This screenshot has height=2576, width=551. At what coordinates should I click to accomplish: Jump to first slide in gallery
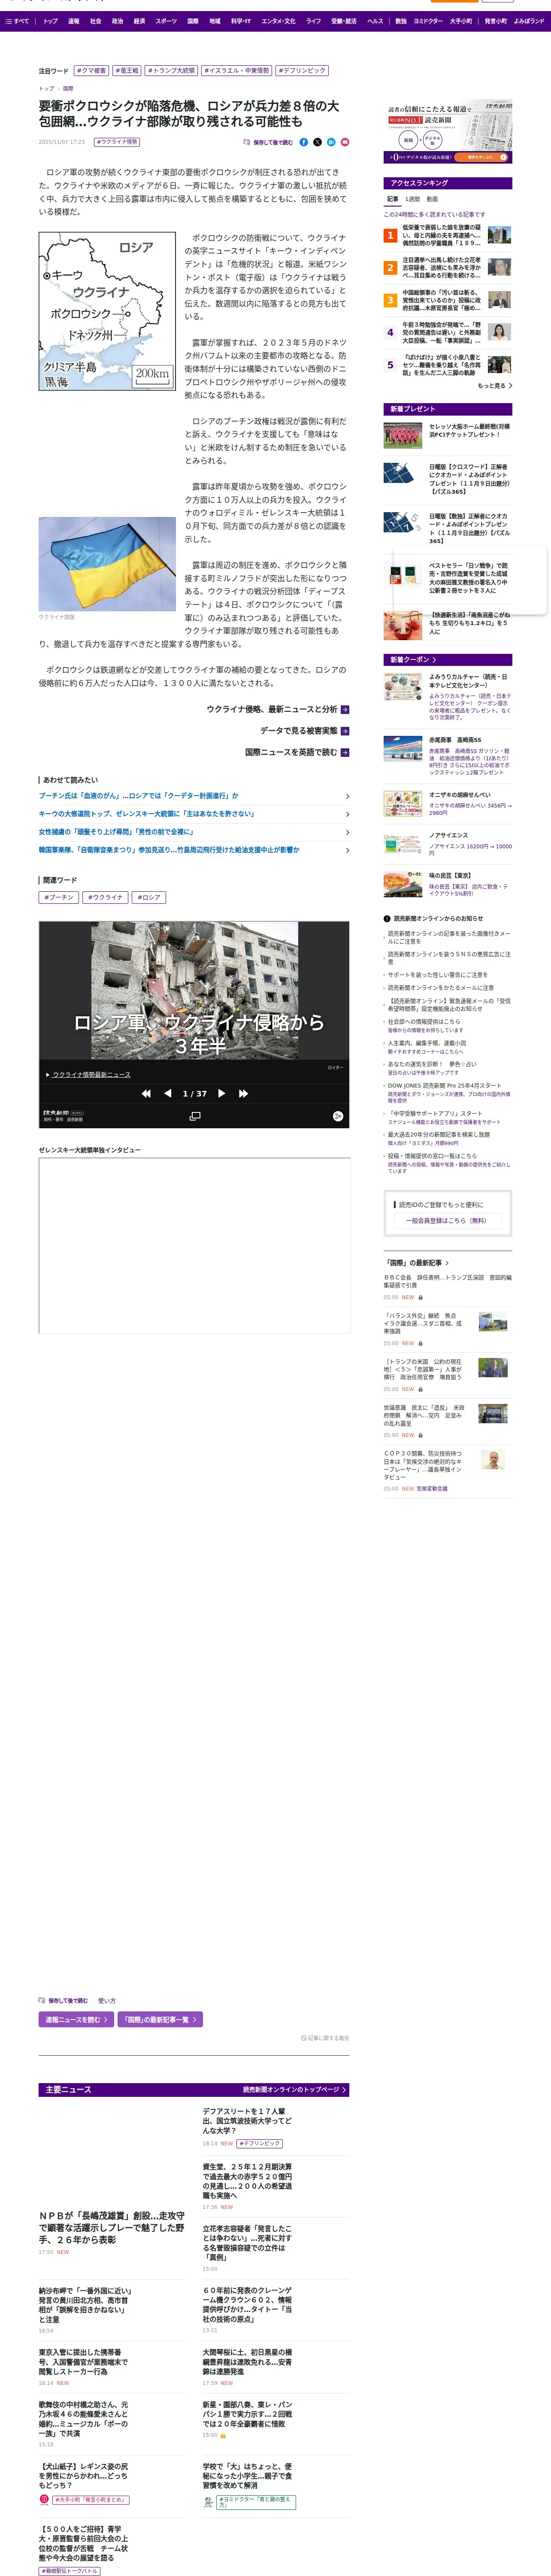pos(146,1093)
